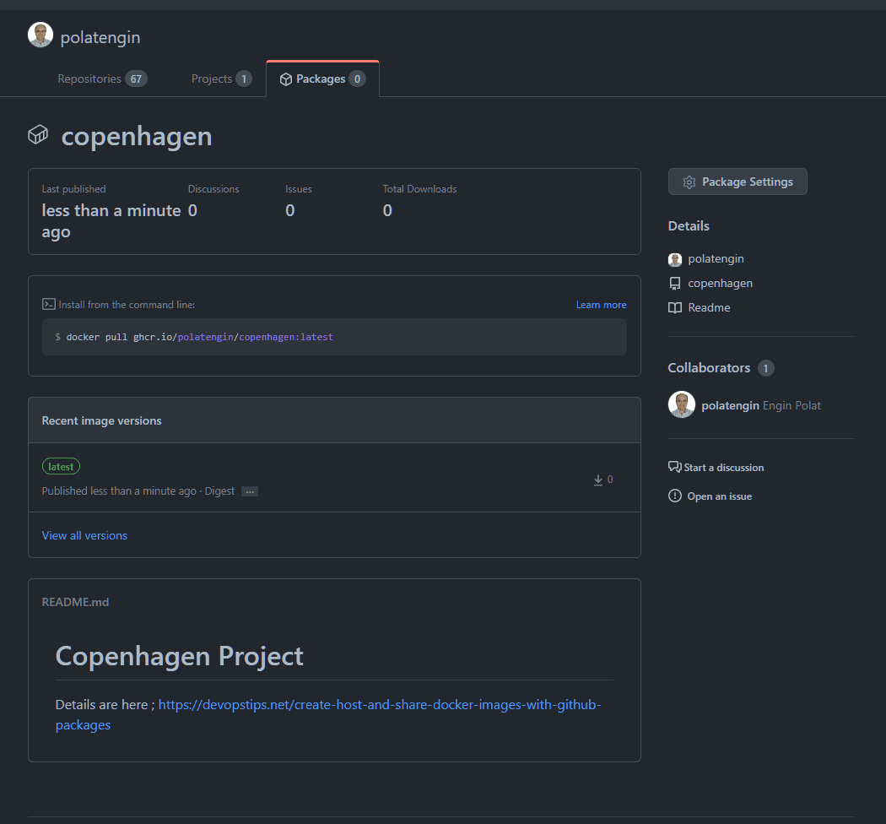This screenshot has width=886, height=824.
Task: Click the polatengin username in header
Action: click(100, 38)
